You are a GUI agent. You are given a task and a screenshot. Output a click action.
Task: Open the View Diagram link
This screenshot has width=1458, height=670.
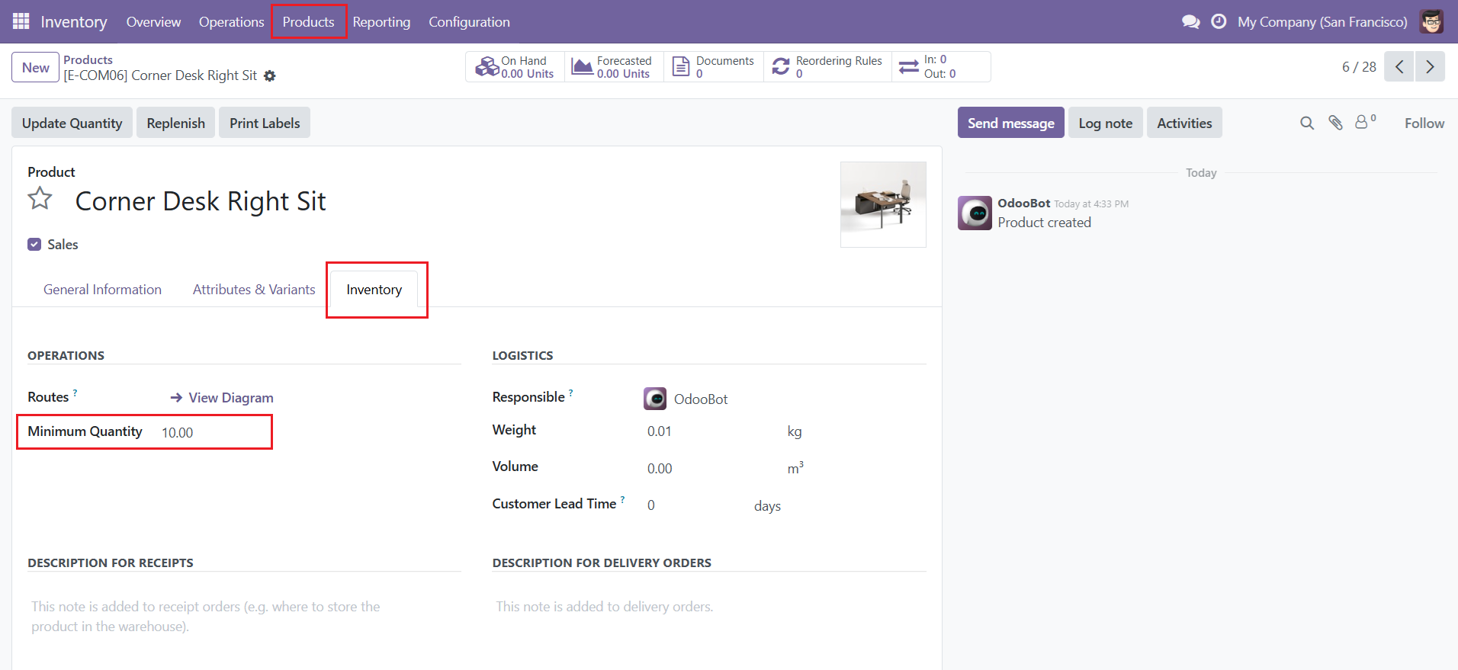coord(222,398)
